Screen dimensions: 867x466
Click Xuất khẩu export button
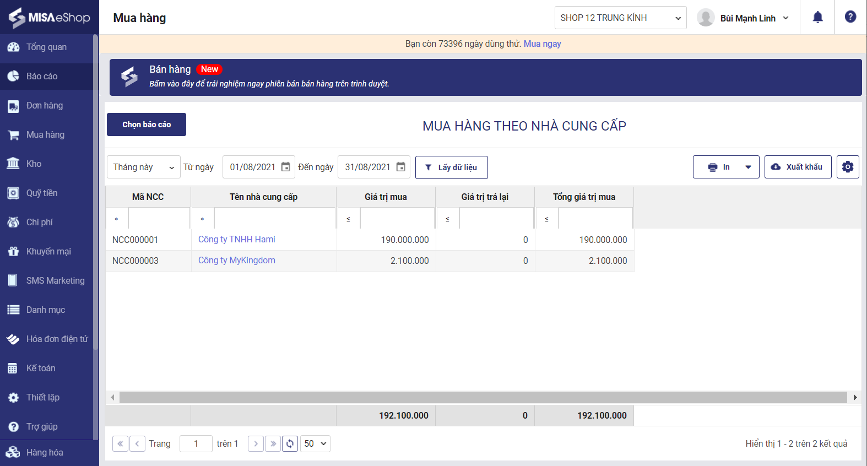[798, 167]
